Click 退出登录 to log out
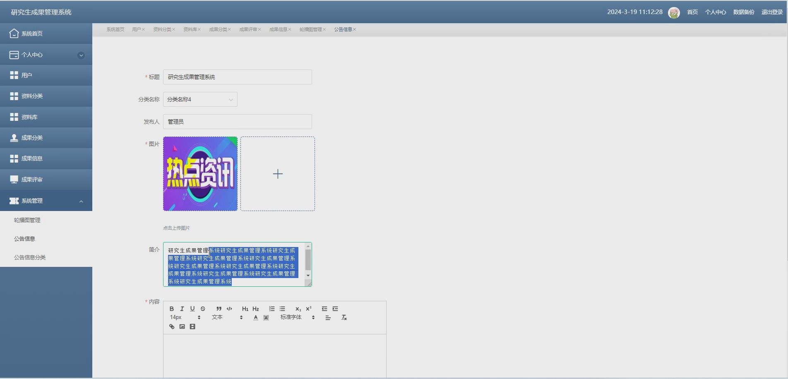Image resolution: width=788 pixels, height=379 pixels. click(x=772, y=12)
